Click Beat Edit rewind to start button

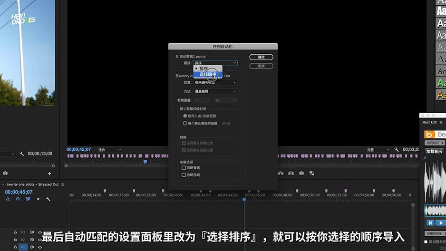pos(430,223)
